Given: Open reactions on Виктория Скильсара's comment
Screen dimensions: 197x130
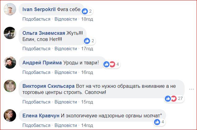Looking at the screenshot, I should (x=170, y=98).
